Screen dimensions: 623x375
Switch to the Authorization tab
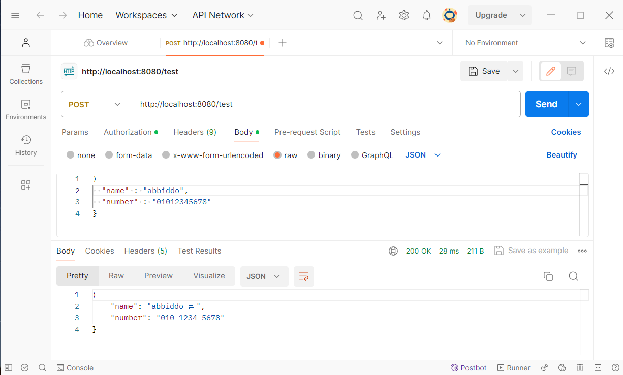[x=131, y=132]
